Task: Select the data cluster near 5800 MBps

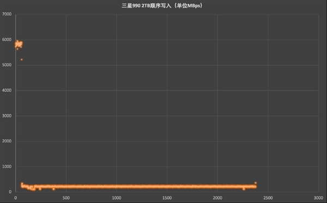Action: [x=19, y=44]
